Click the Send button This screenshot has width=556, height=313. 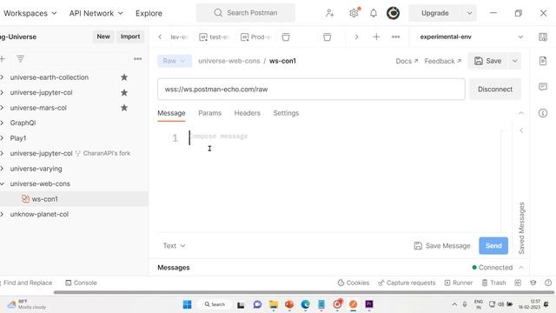(x=493, y=245)
